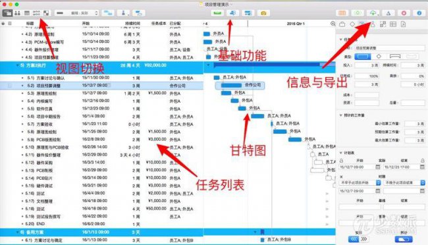Open the network diagram view icon

(x=36, y=13)
